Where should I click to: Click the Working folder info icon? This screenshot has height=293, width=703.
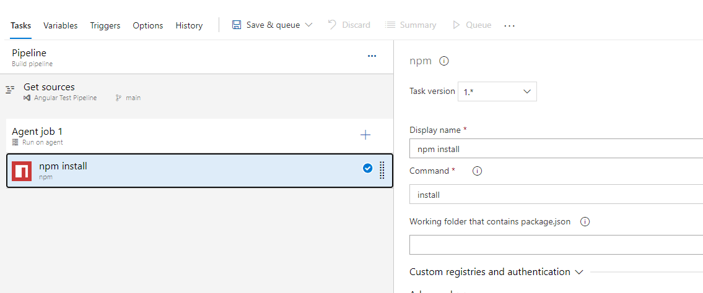point(585,222)
